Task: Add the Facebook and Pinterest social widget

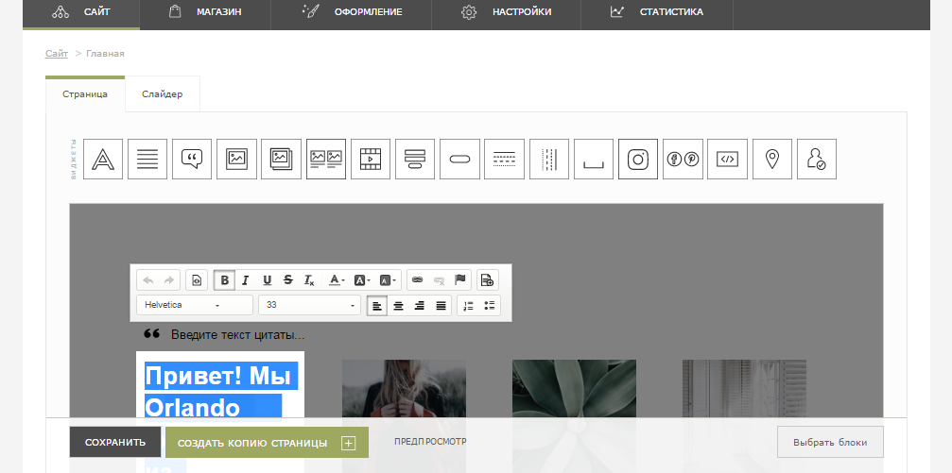Action: [x=683, y=159]
